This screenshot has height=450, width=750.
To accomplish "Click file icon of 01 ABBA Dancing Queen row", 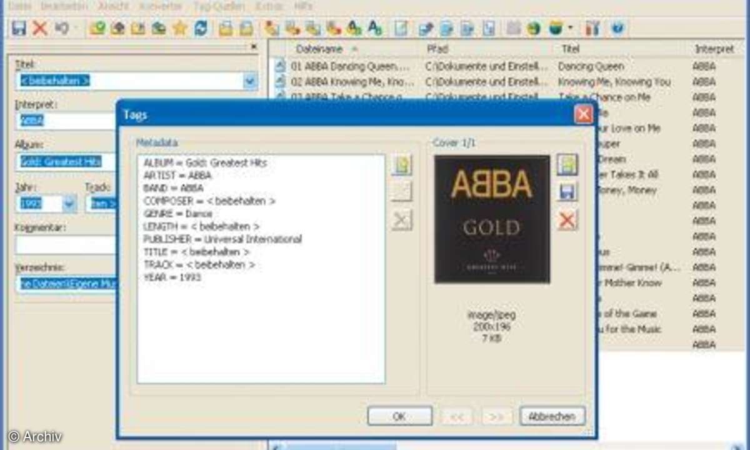I will tap(281, 66).
